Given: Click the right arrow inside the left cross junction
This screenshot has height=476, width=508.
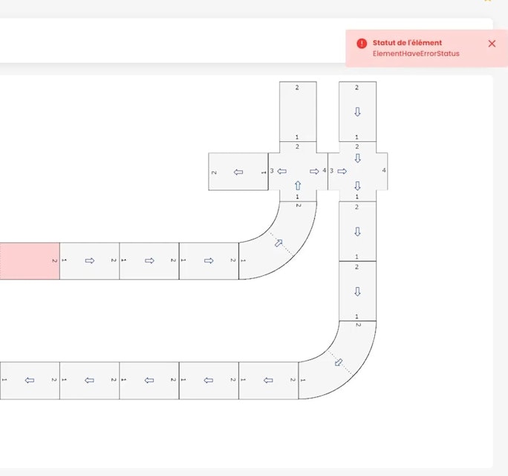Looking at the screenshot, I should coord(314,171).
